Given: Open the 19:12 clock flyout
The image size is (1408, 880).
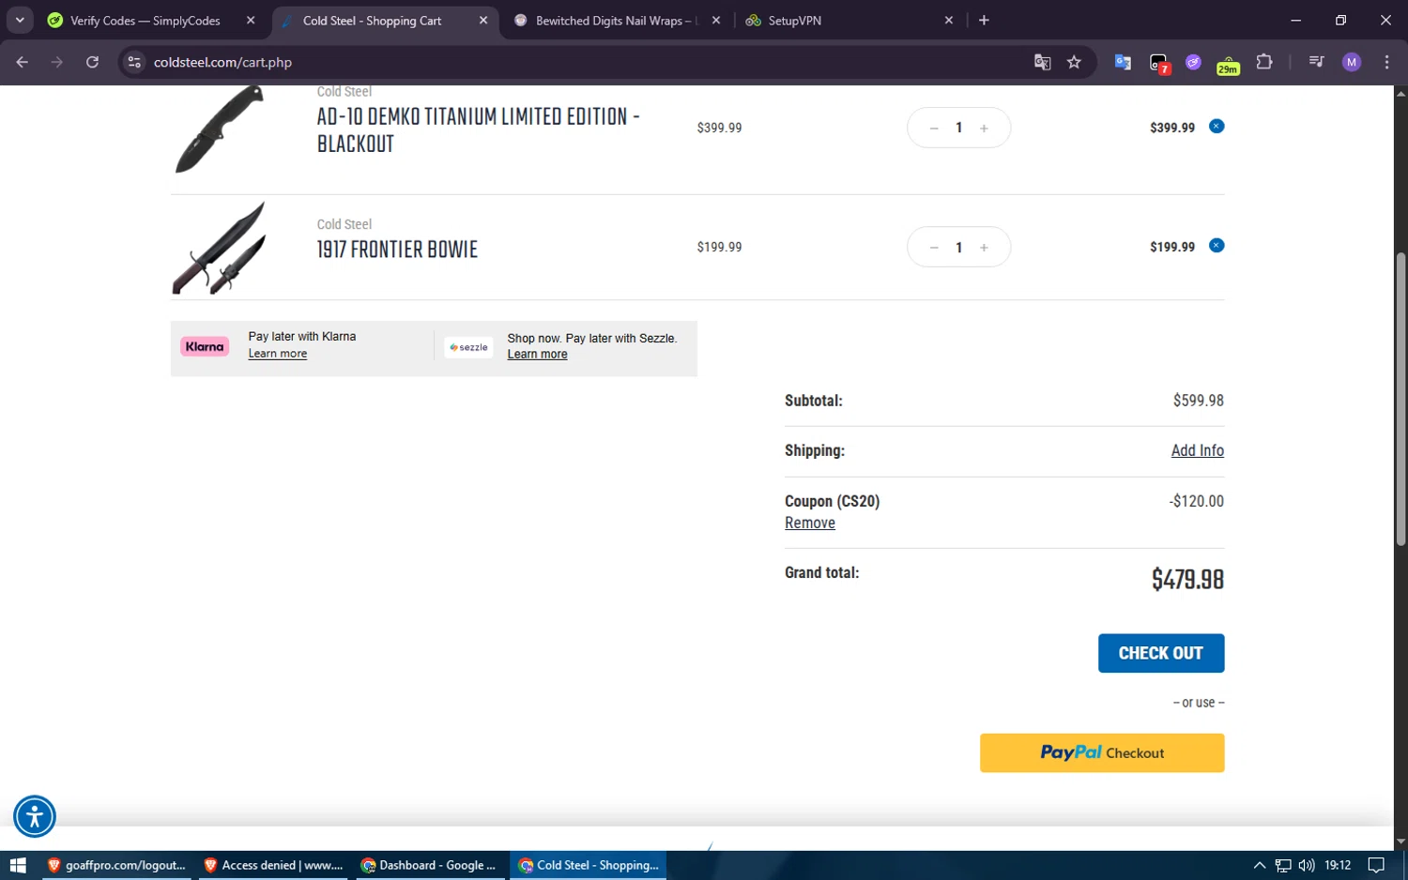Looking at the screenshot, I should click(x=1338, y=865).
